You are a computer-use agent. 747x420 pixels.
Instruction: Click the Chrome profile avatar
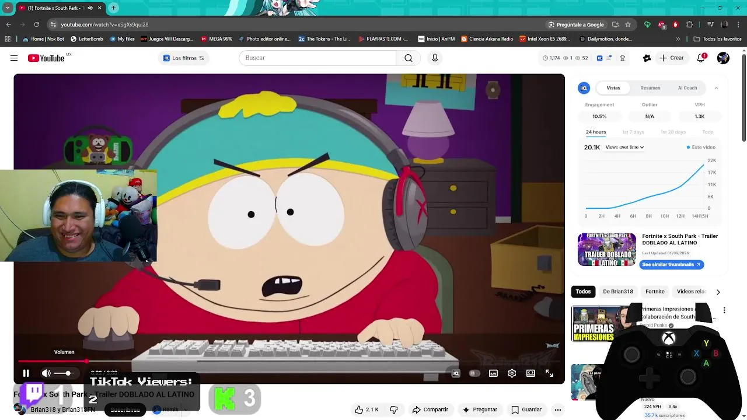pos(724,24)
